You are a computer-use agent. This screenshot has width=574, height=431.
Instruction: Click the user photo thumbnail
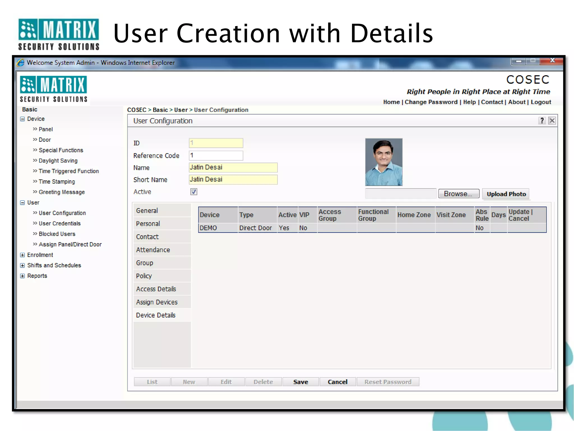point(384,162)
